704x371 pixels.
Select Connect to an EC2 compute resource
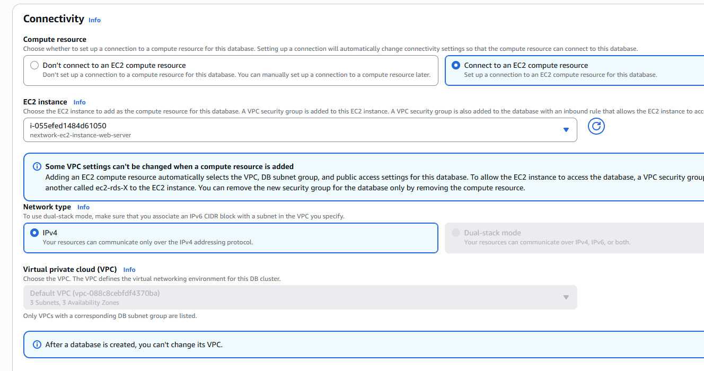point(456,65)
